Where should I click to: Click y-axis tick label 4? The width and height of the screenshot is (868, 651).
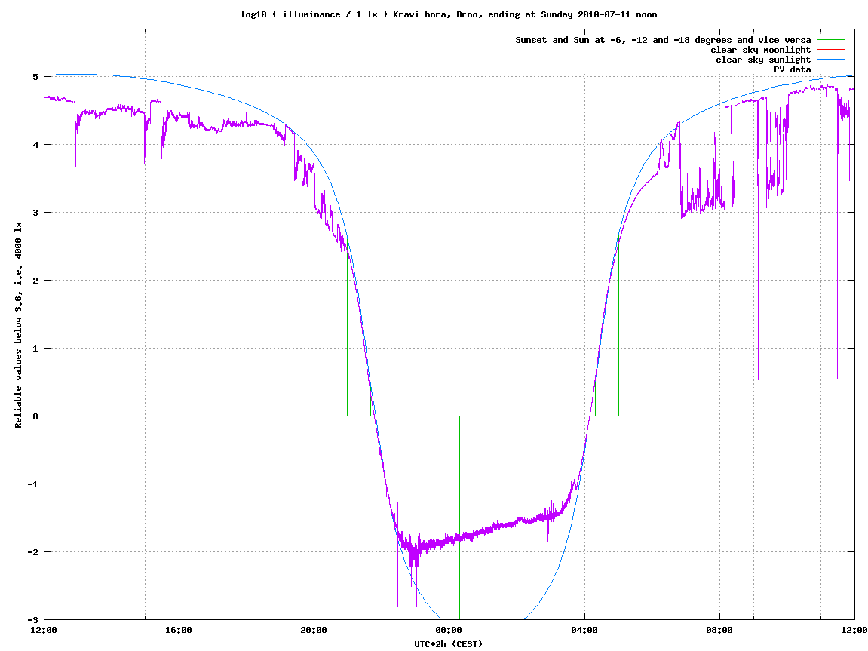point(35,145)
